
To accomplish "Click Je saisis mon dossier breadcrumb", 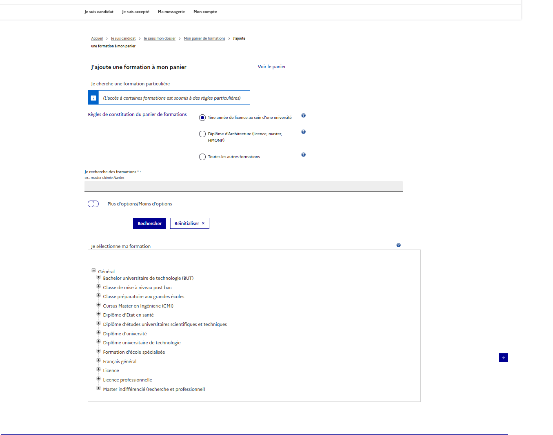I will point(160,38).
